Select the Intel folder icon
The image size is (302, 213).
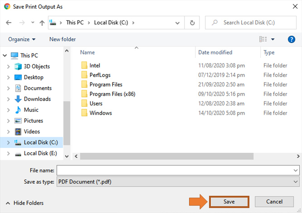[x=84, y=65]
